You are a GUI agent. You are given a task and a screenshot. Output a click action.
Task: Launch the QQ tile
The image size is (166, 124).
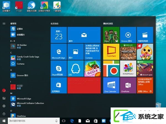76,69
